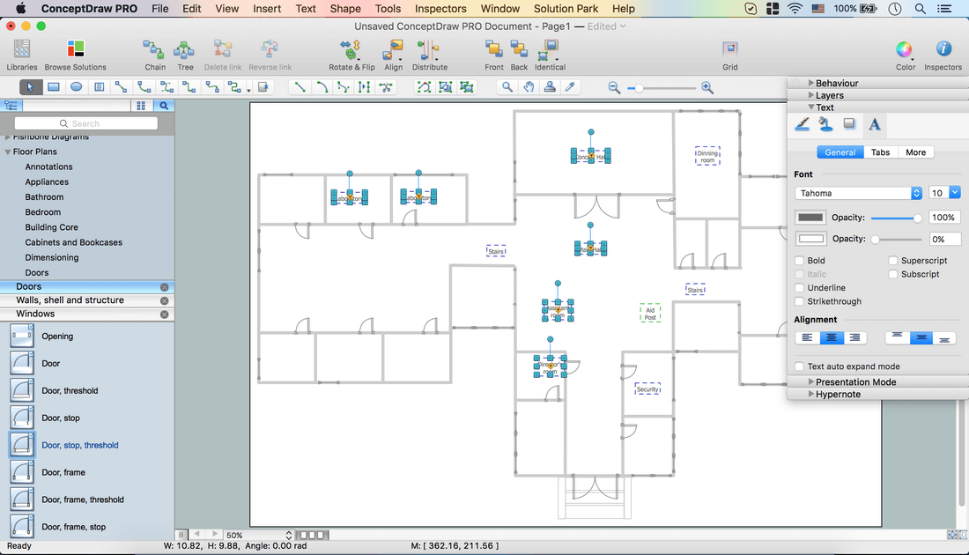Select the Bathroom library item
Image resolution: width=969 pixels, height=555 pixels.
pyautogui.click(x=44, y=197)
